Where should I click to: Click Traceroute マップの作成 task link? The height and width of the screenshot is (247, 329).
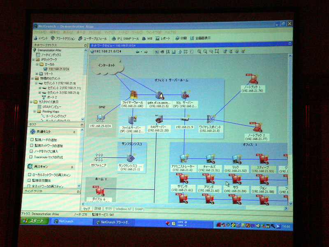click(x=48, y=157)
